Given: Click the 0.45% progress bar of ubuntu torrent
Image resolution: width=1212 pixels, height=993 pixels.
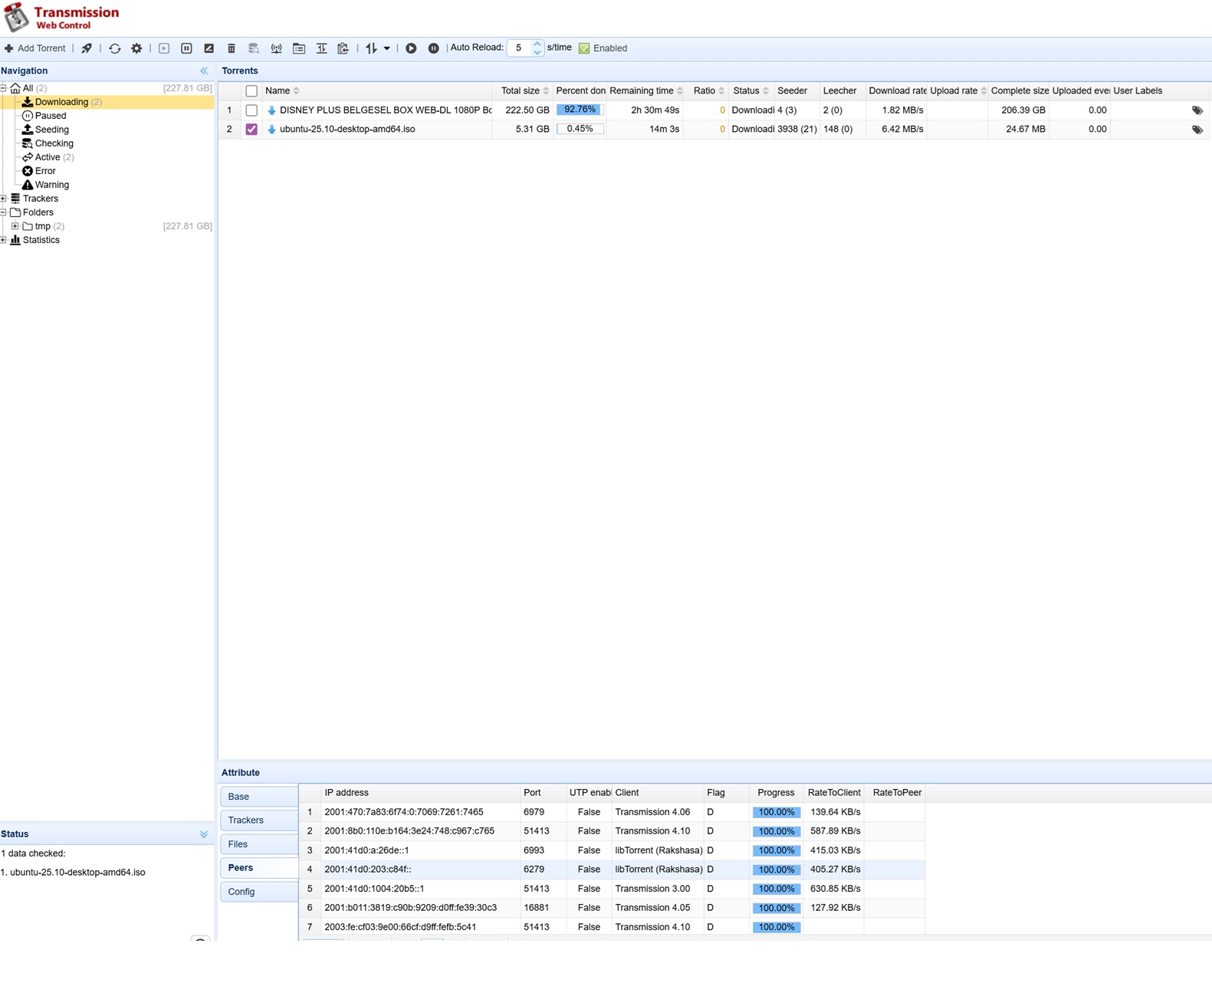Looking at the screenshot, I should point(580,130).
